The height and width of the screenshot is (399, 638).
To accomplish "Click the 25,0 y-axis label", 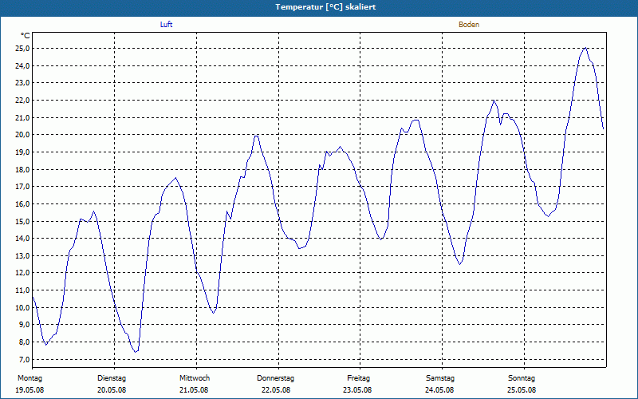I will click(x=22, y=49).
